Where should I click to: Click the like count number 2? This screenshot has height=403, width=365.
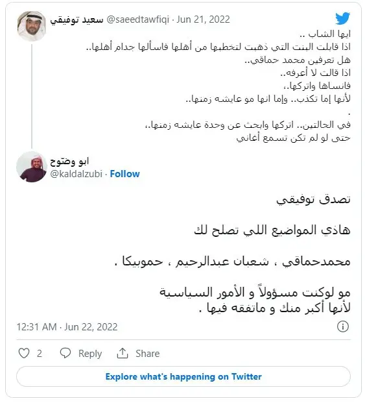[40, 354]
